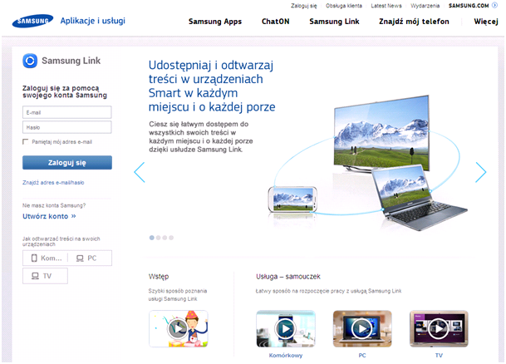
Task: Toggle 'Pamiętaj mój adres e-mail' checkbox
Action: (26, 141)
